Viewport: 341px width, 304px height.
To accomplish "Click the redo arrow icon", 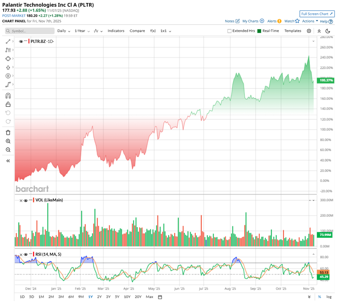I will [8, 121].
